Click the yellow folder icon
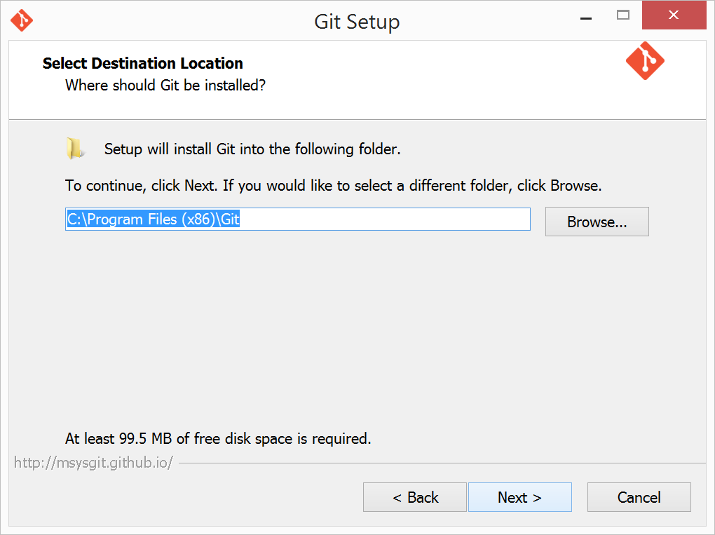Image resolution: width=715 pixels, height=535 pixels. pyautogui.click(x=74, y=148)
